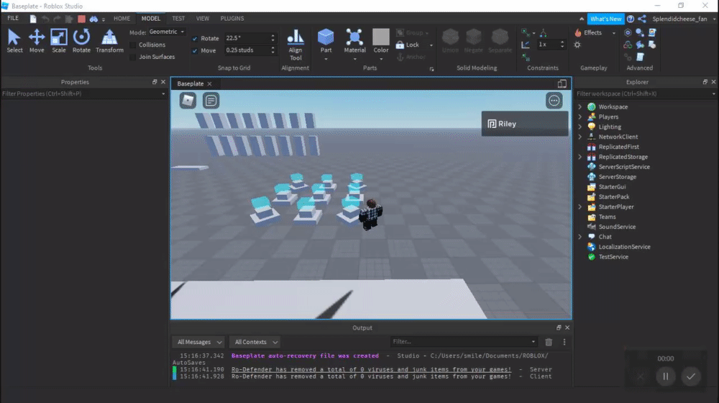Click the Filter workspace input field

click(x=646, y=94)
